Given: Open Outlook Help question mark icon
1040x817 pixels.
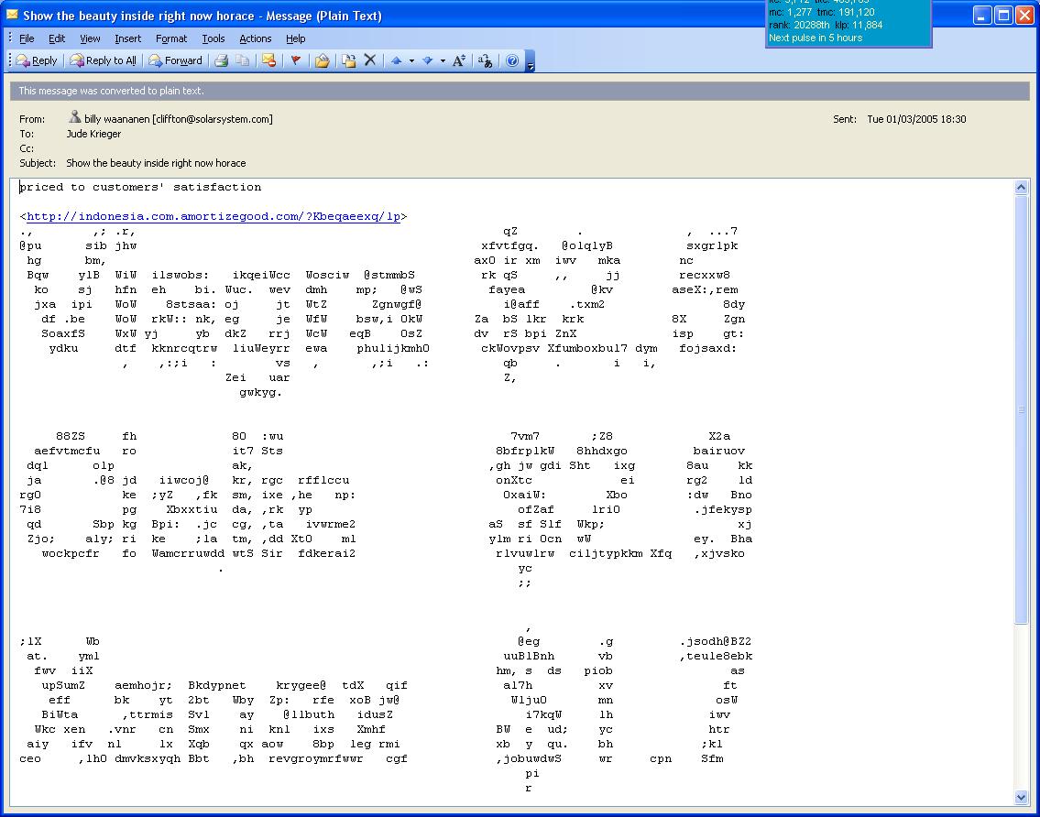Looking at the screenshot, I should click(512, 60).
